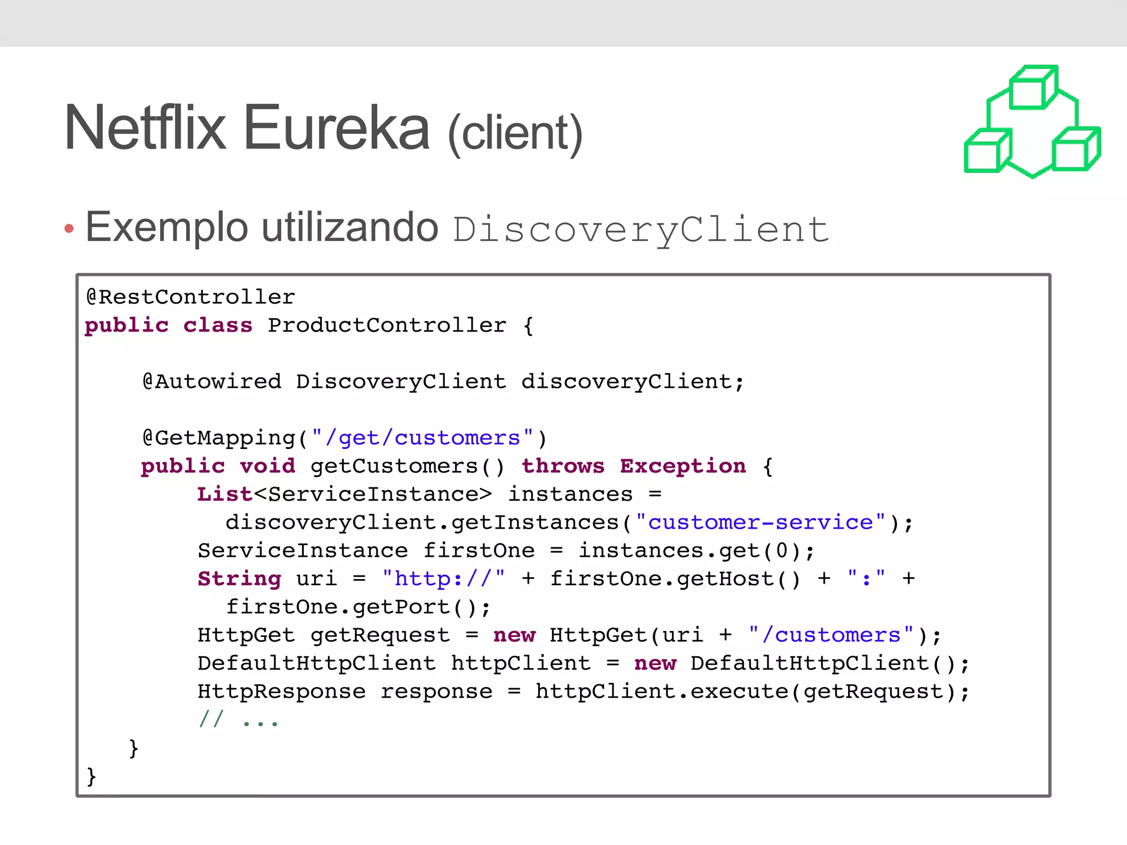Click 'public void getCustomers() throws Exception' line
The image size is (1127, 845).
tap(457, 467)
